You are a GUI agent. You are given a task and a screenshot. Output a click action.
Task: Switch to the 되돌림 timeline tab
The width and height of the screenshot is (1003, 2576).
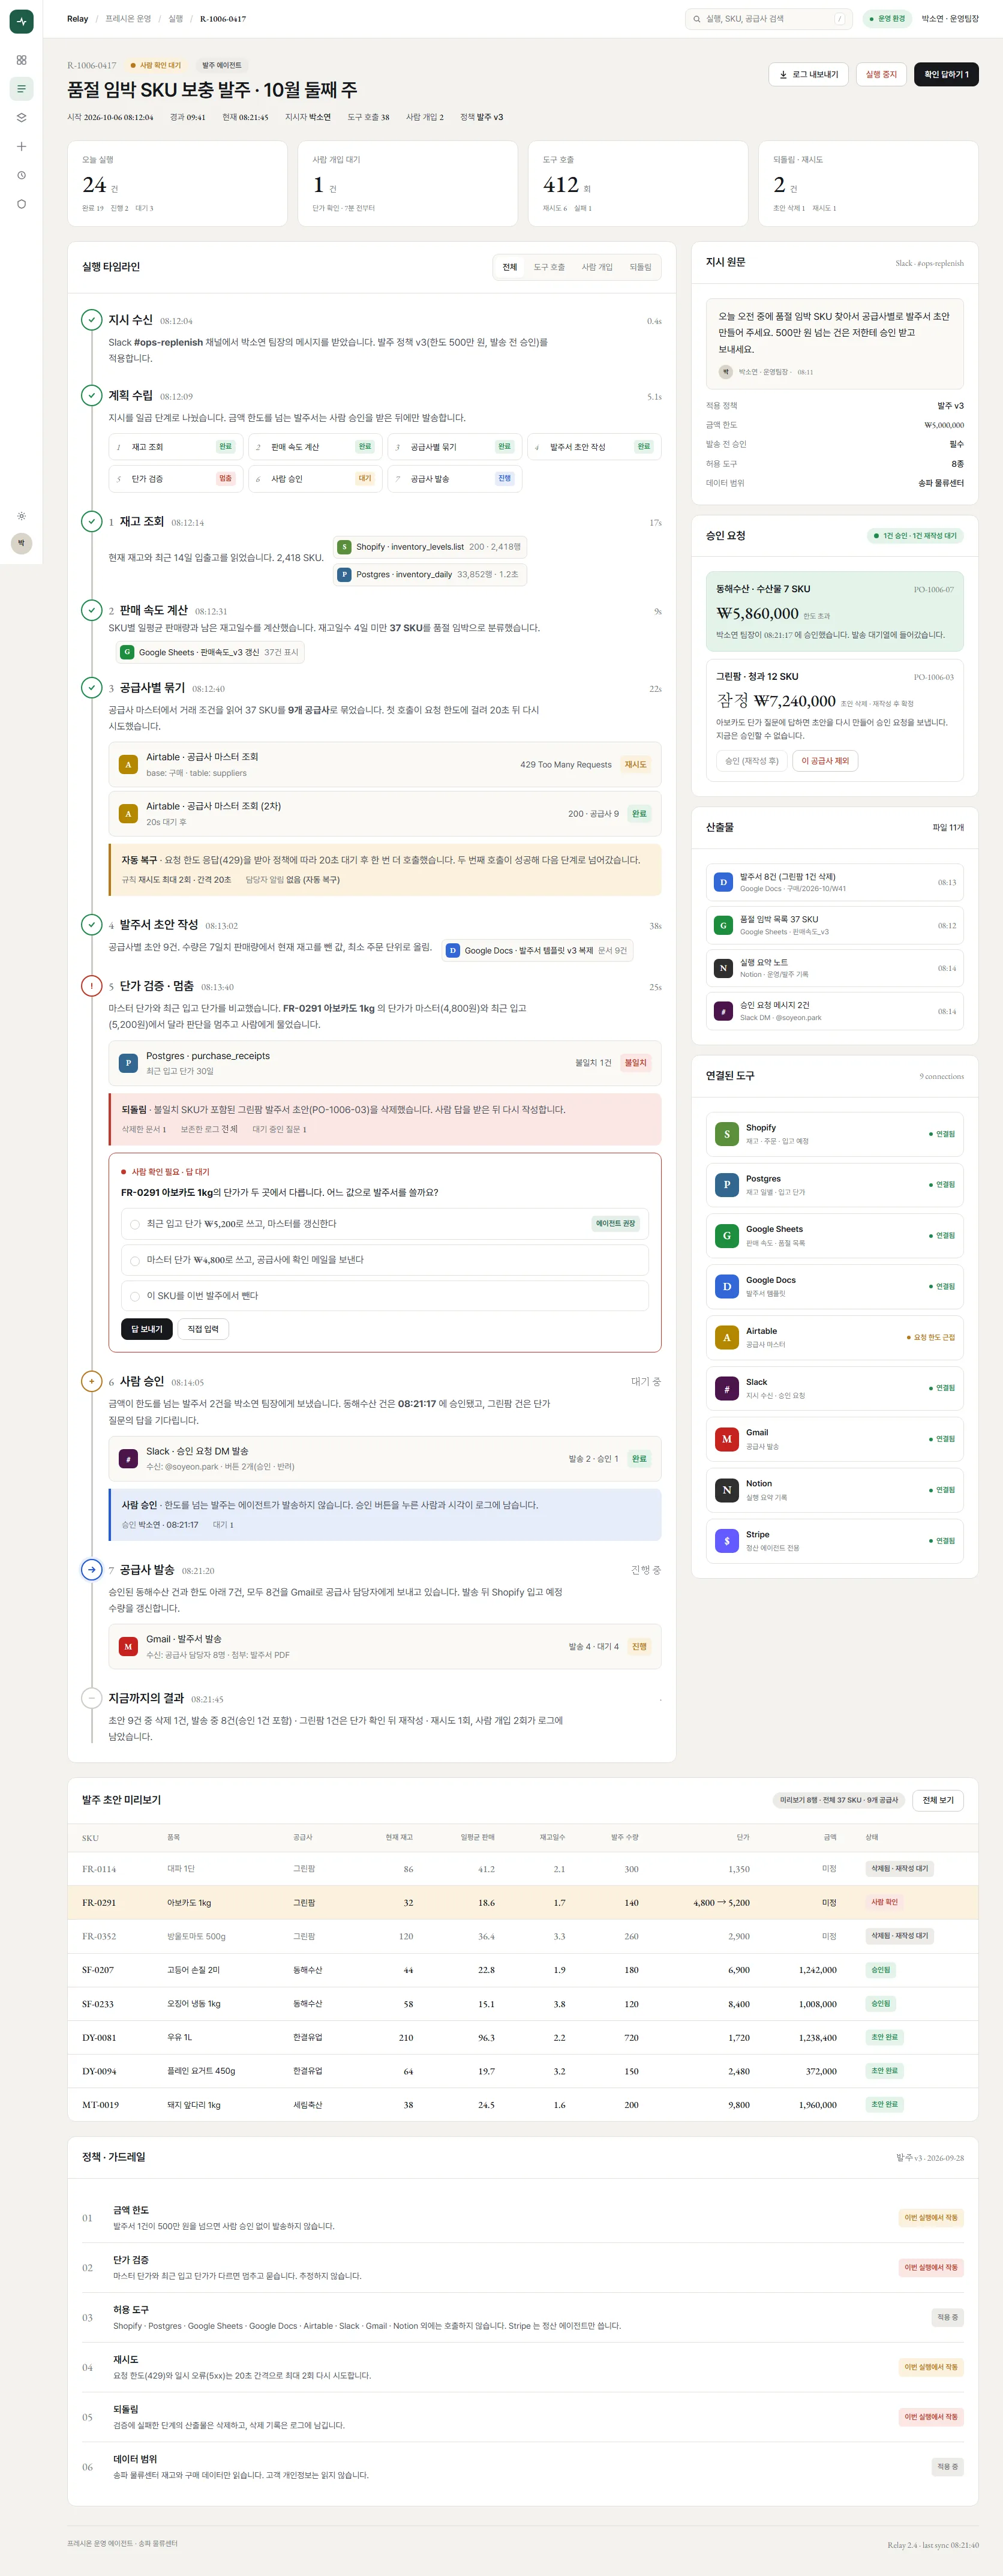point(640,267)
